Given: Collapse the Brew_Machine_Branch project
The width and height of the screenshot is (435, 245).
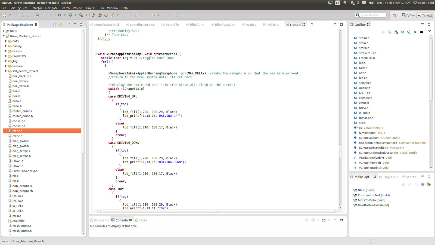Looking at the screenshot, I should [x=4, y=36].
